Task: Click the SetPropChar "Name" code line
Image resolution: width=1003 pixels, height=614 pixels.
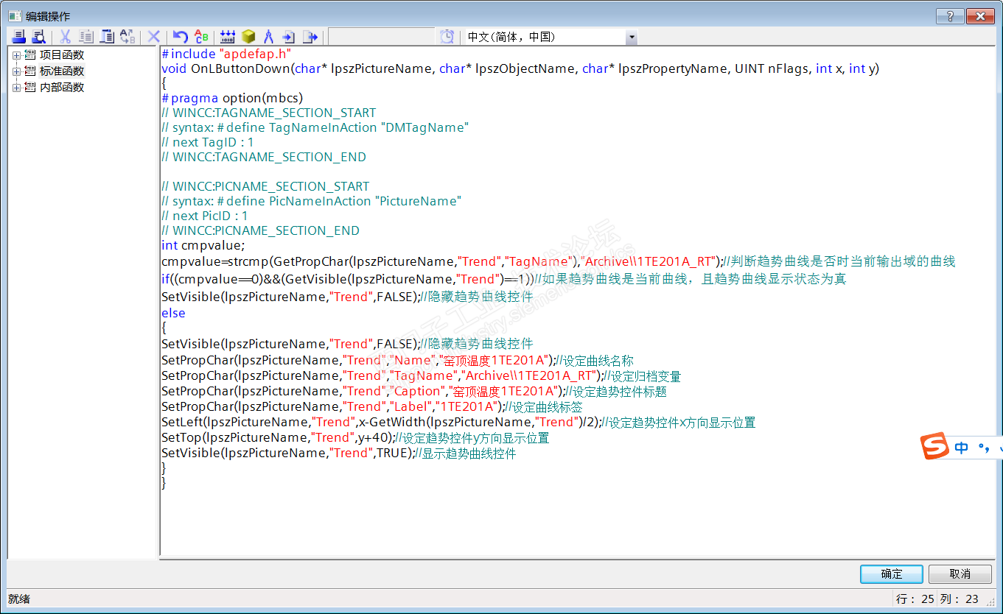Action: point(397,360)
